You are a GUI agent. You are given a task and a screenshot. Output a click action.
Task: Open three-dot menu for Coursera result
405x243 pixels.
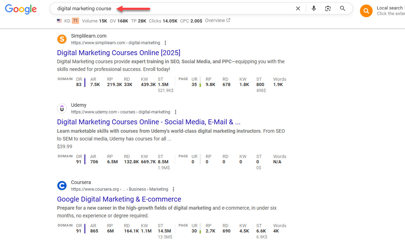pos(173,189)
